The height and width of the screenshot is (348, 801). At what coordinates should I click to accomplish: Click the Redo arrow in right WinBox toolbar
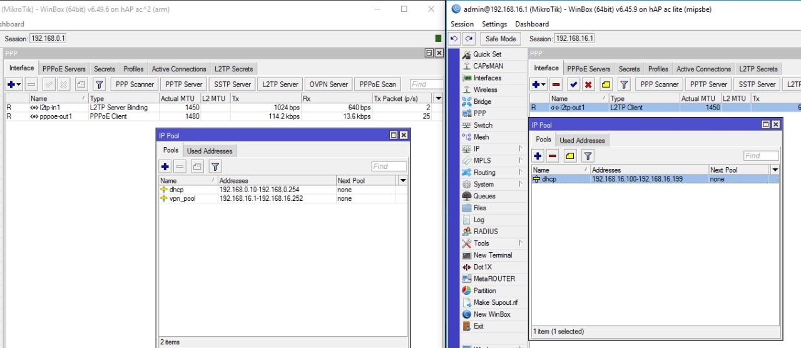pyautogui.click(x=468, y=38)
